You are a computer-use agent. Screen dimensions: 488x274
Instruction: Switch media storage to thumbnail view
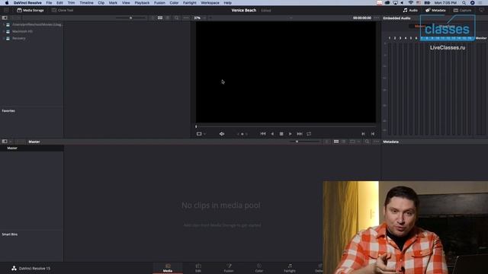[x=160, y=18]
